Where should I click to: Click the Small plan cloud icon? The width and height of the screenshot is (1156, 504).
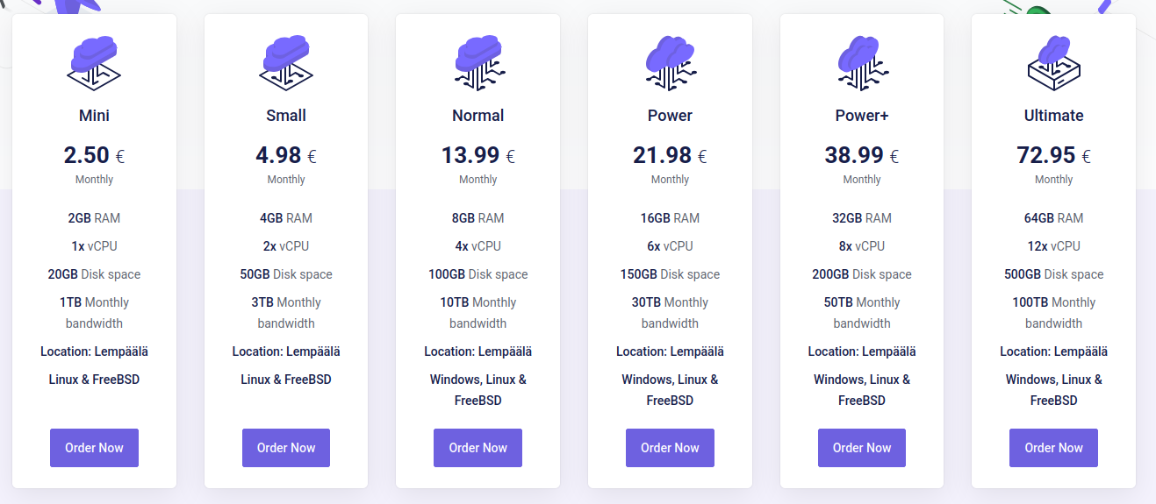[x=286, y=62]
